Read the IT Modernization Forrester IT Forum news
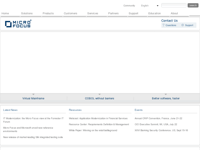This screenshot has width=200, height=150. [33, 120]
